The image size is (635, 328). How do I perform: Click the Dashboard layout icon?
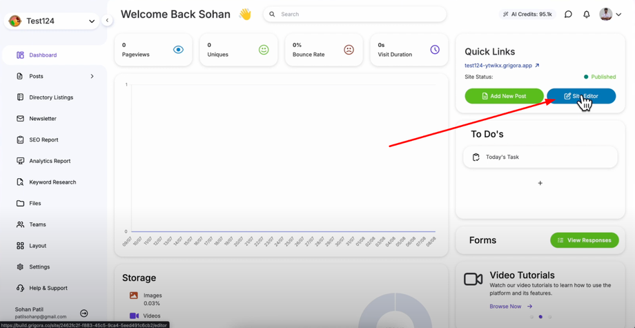pyautogui.click(x=20, y=55)
